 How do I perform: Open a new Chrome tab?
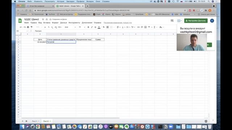(x=87, y=6)
